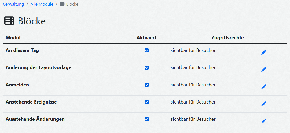
Task: Click the breadcrumb Blöcke table icon
Action: point(62,4)
